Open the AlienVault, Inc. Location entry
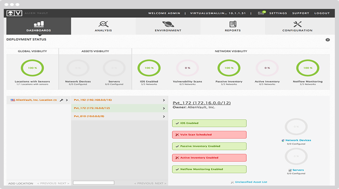 36,100
